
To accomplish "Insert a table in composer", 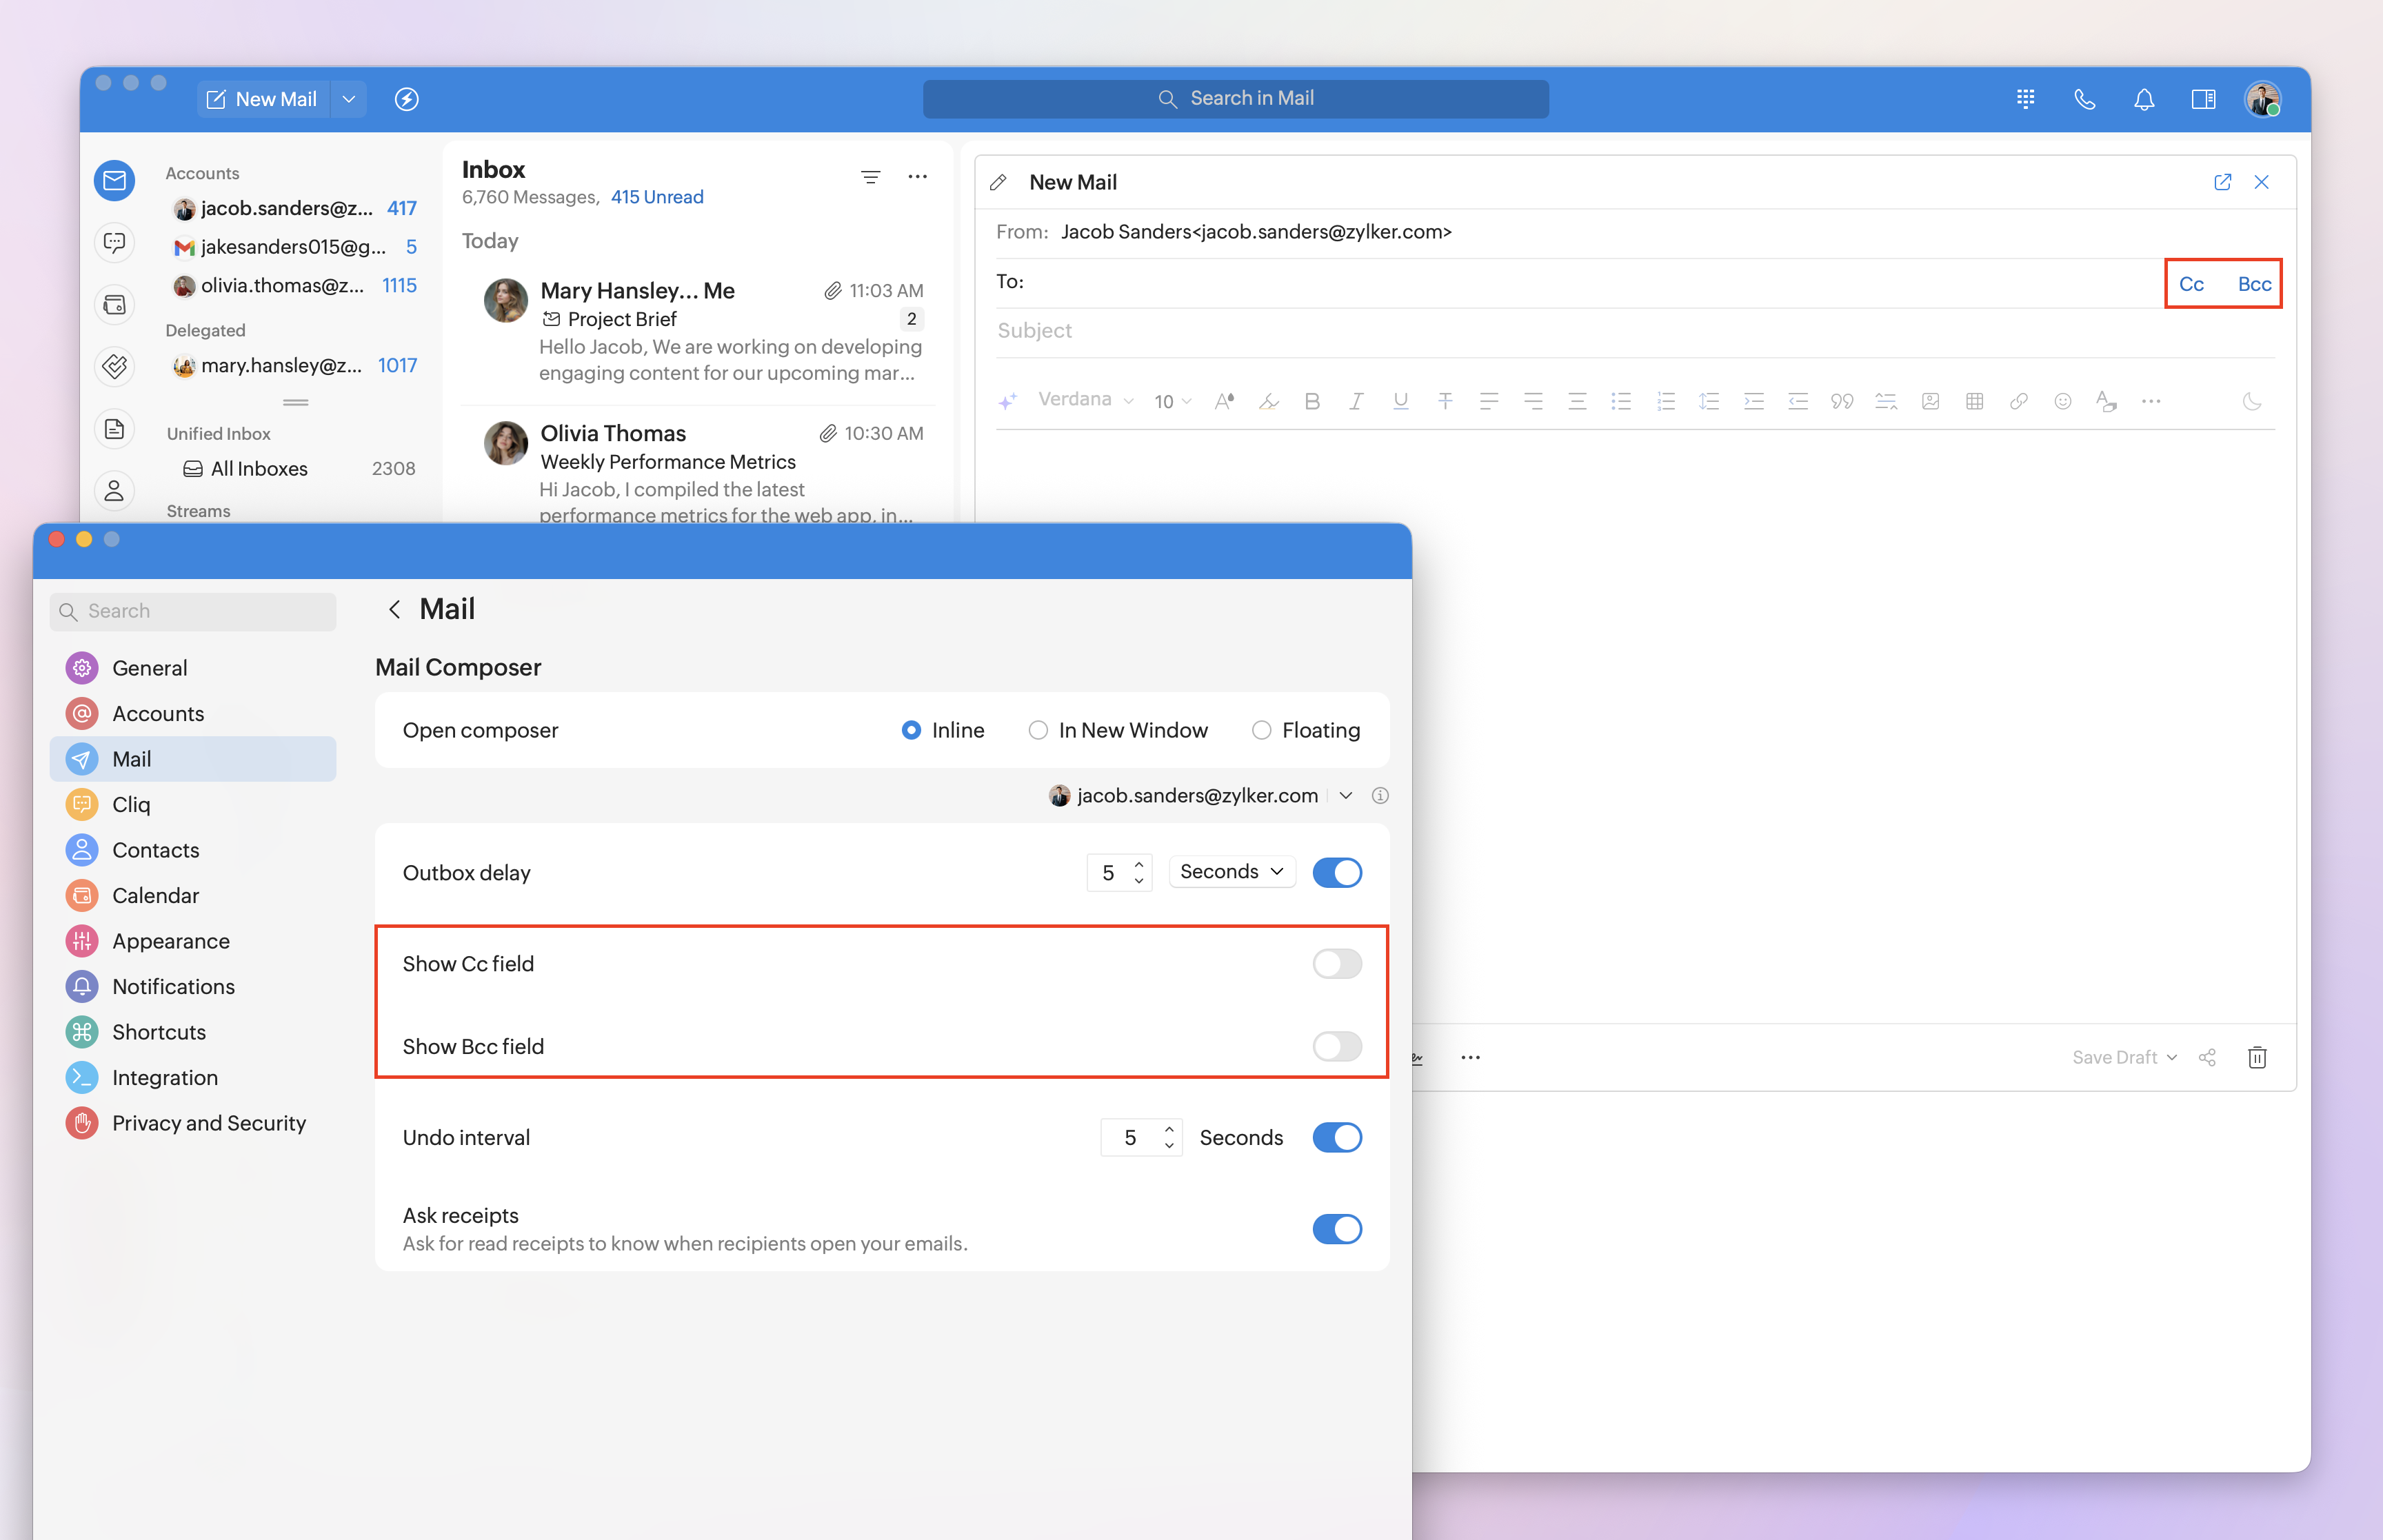I will point(1974,401).
